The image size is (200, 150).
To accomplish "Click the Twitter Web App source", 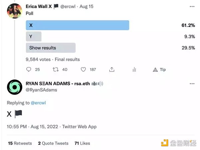I will [80, 127].
